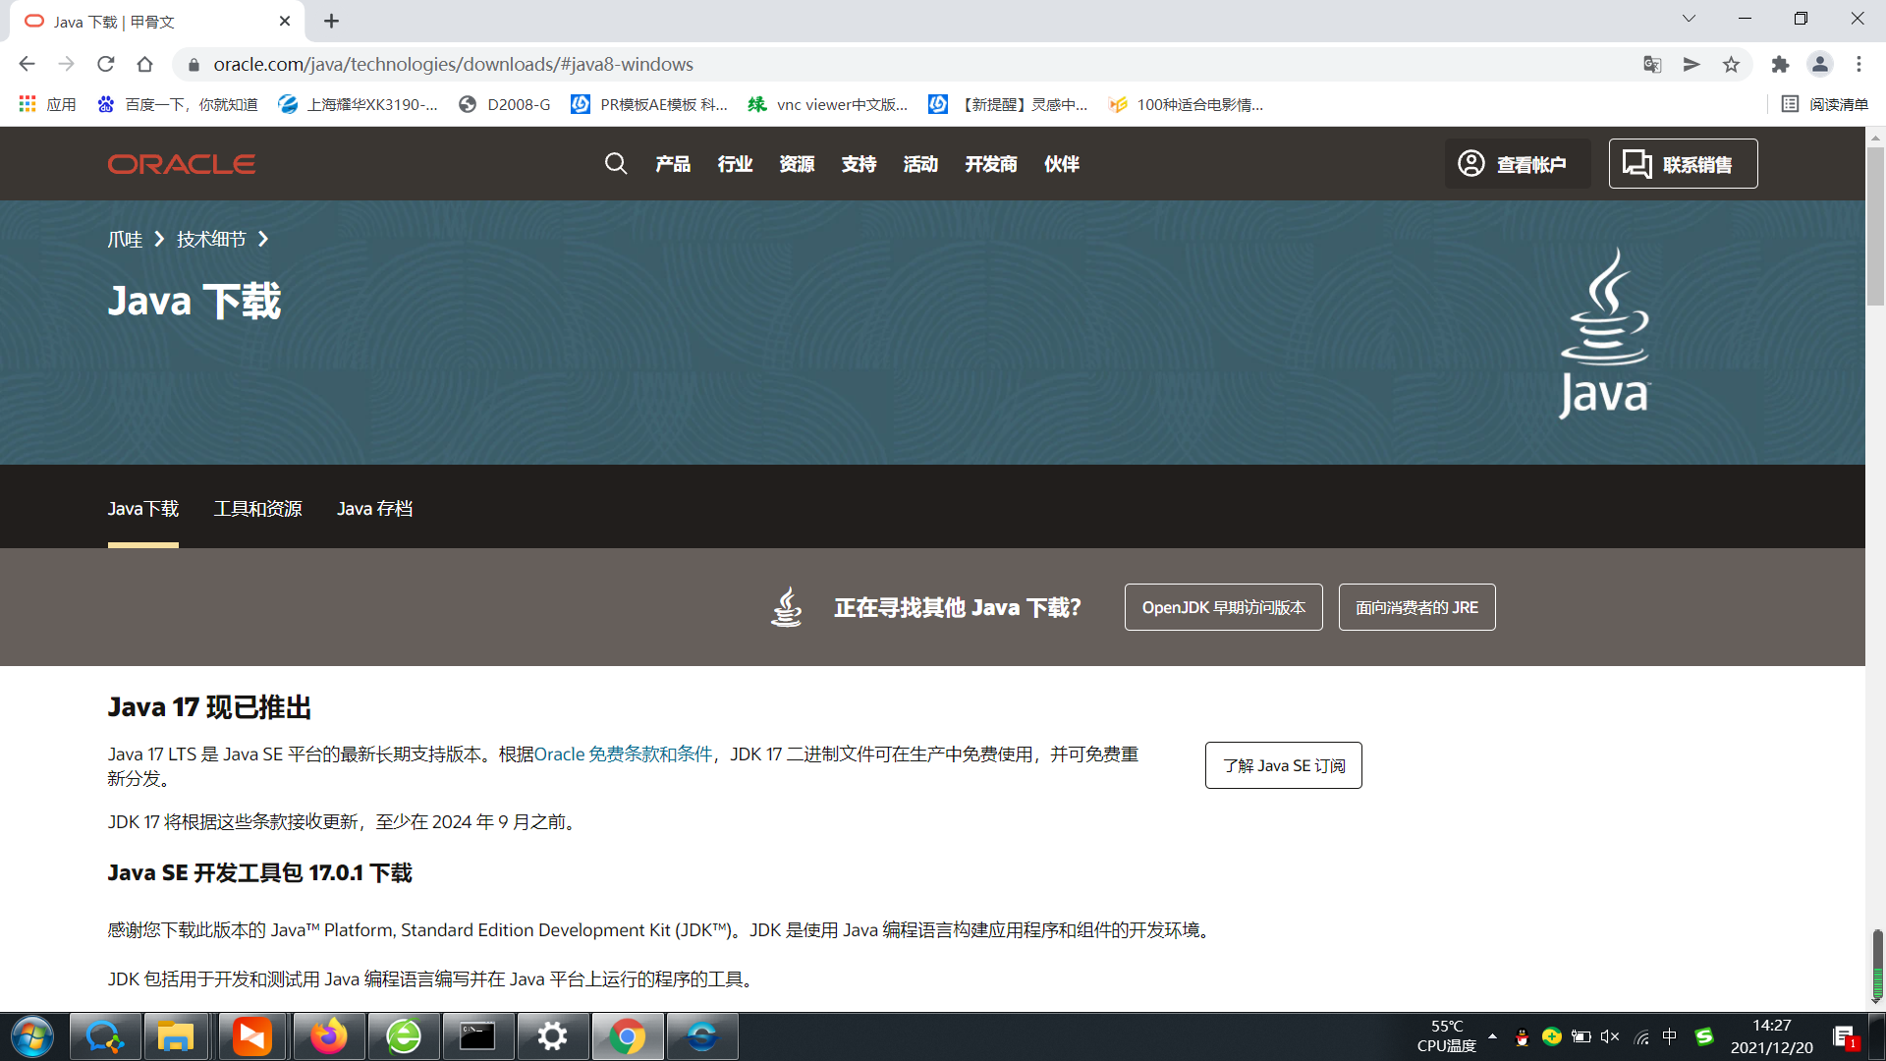Viewport: 1886px width, 1061px height.
Task: Open account options via 查看帐户 person icon
Action: coord(1471,164)
